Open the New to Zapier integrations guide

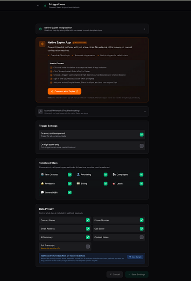tap(92, 29)
